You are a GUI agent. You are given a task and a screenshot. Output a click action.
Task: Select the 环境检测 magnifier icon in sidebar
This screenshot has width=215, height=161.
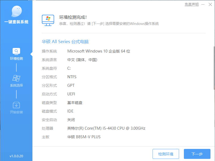(16, 51)
